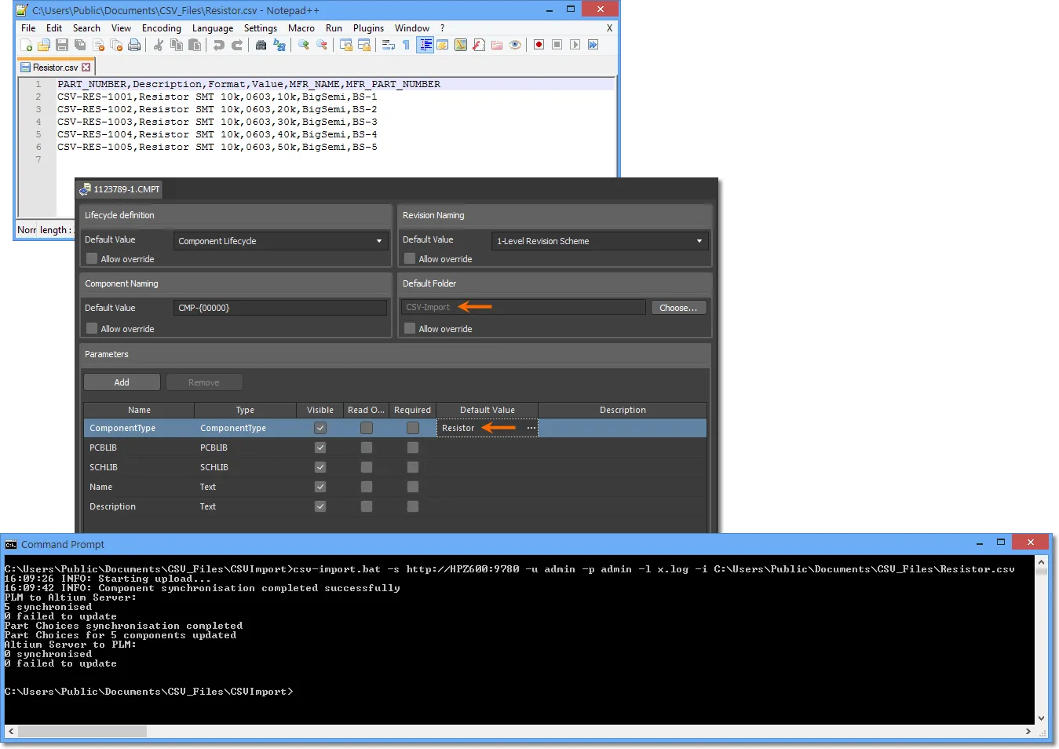Toggle the Word Wrap toolbar icon
The image size is (1059, 749).
pyautogui.click(x=389, y=45)
